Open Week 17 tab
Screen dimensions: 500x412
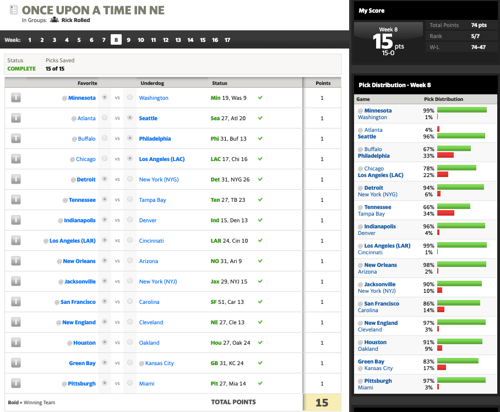pyautogui.click(x=227, y=40)
